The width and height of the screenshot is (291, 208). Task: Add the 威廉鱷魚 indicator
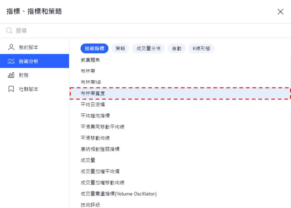pyautogui.click(x=180, y=60)
